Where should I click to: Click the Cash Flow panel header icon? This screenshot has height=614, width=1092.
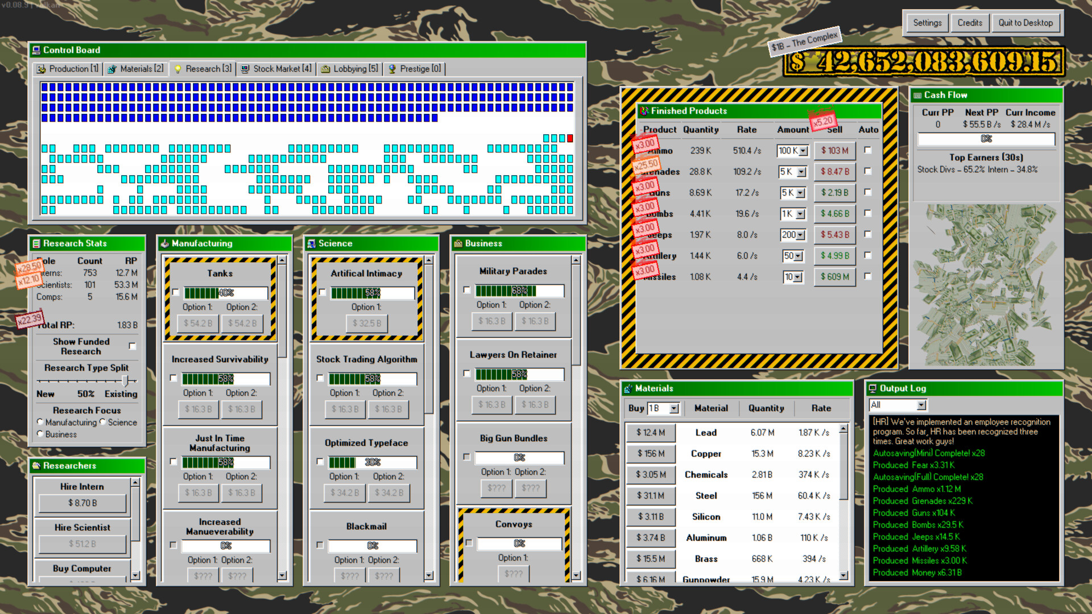coord(918,95)
